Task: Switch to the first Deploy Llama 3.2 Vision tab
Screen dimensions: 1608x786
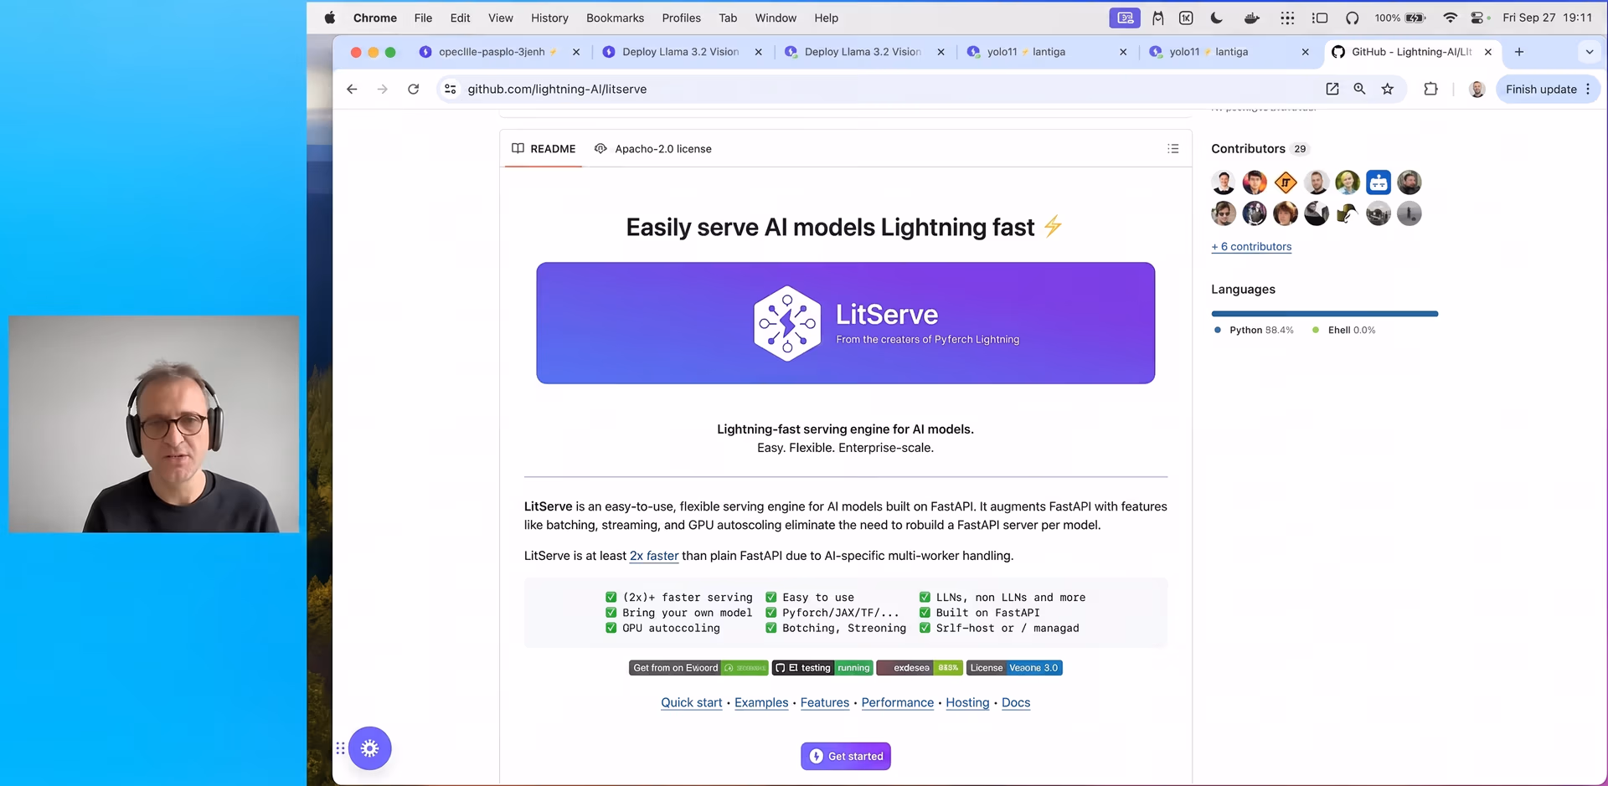Action: pos(680,52)
